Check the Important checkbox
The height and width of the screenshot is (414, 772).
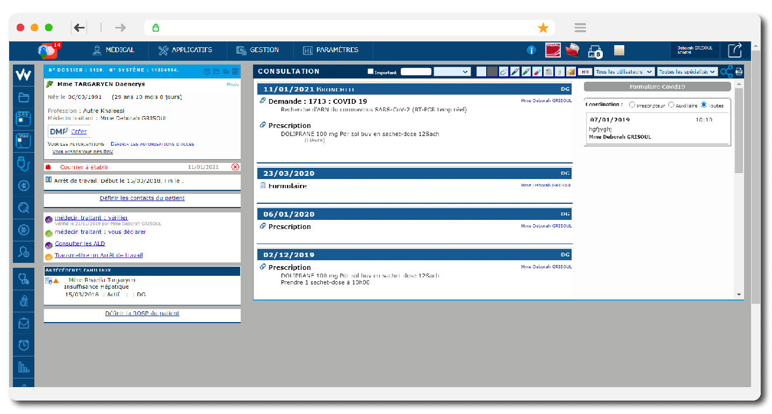coord(370,72)
